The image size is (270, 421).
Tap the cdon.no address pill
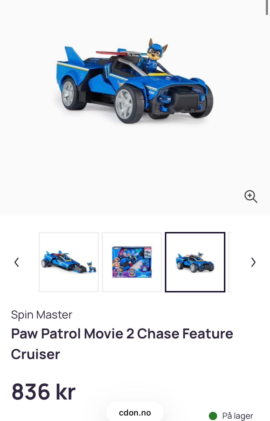tap(135, 413)
